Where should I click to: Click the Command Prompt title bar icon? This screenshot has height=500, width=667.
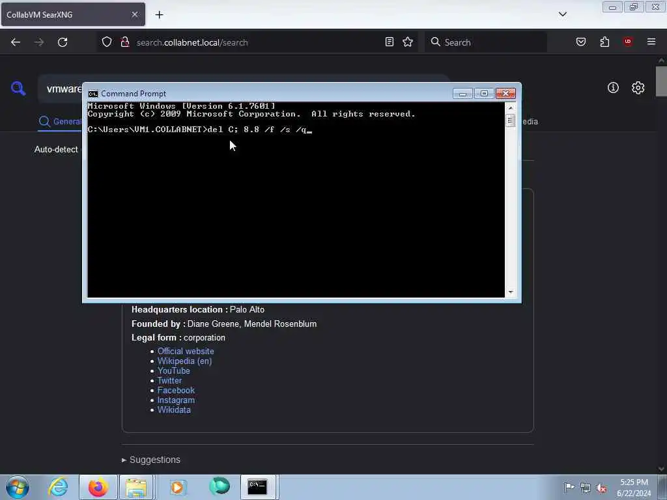coord(92,94)
